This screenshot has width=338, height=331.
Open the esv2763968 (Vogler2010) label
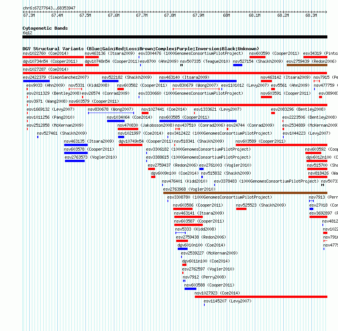tap(189, 189)
